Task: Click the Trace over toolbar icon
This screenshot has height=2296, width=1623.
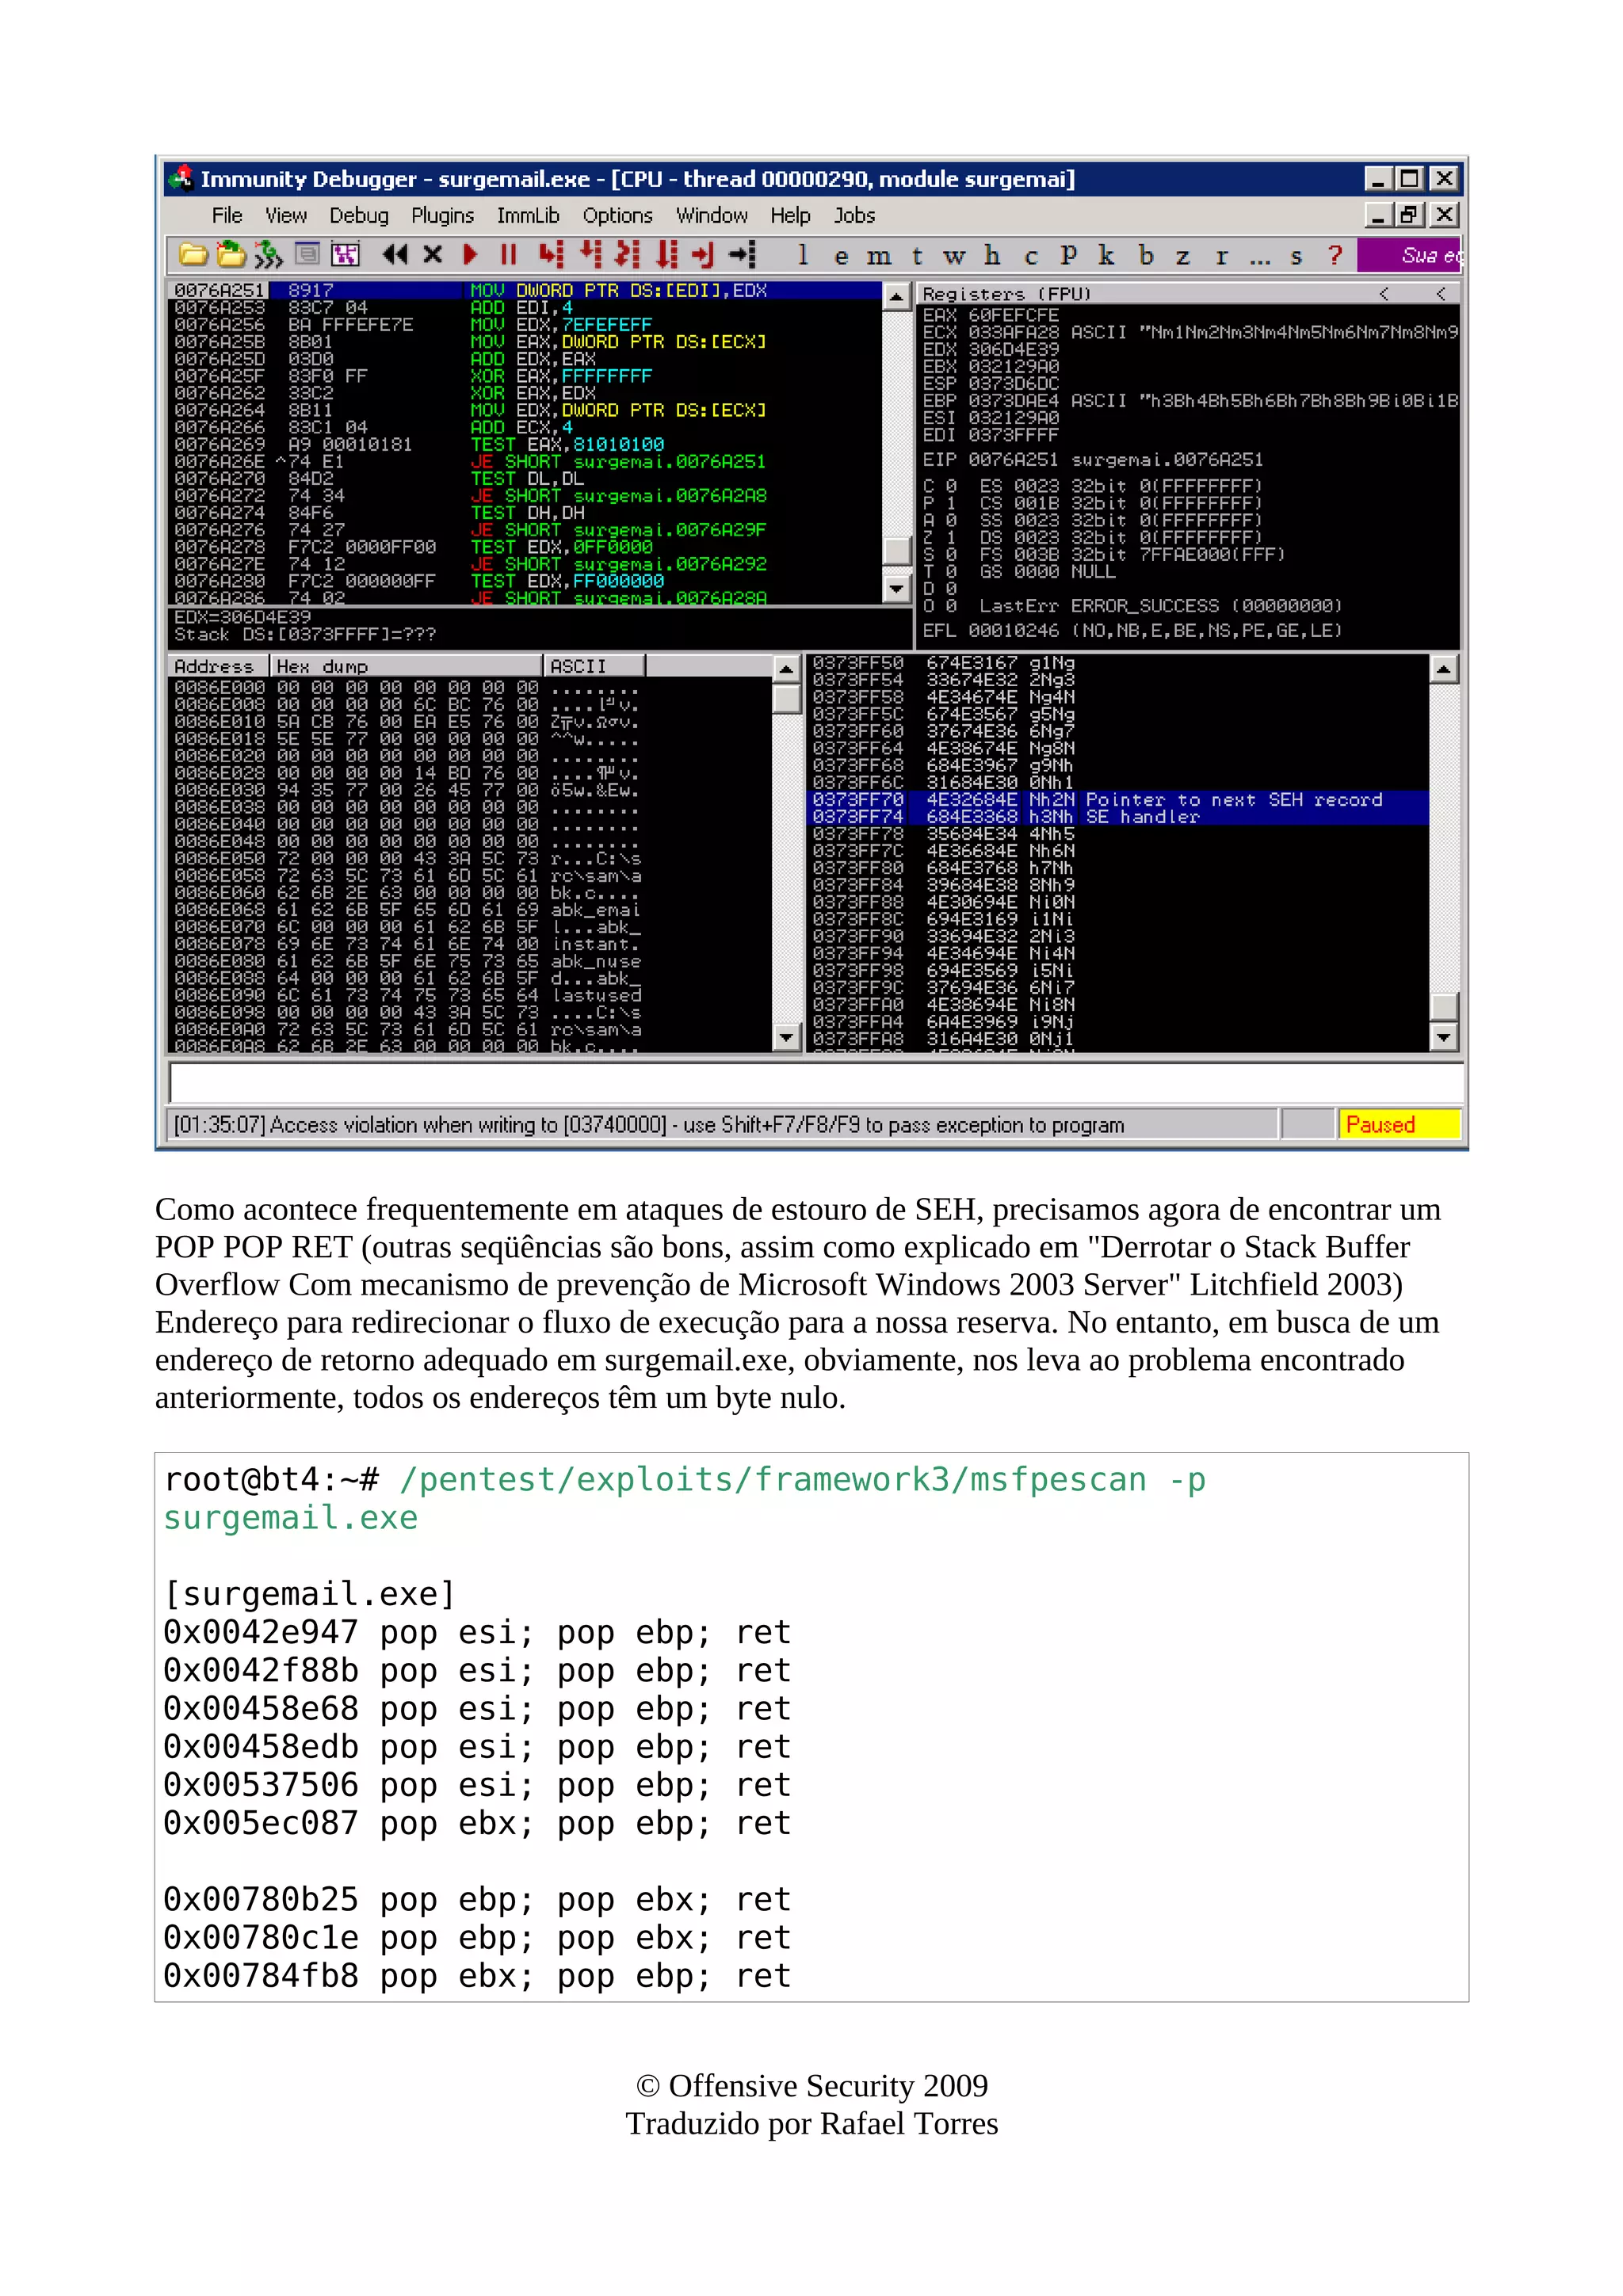Action: (666, 255)
